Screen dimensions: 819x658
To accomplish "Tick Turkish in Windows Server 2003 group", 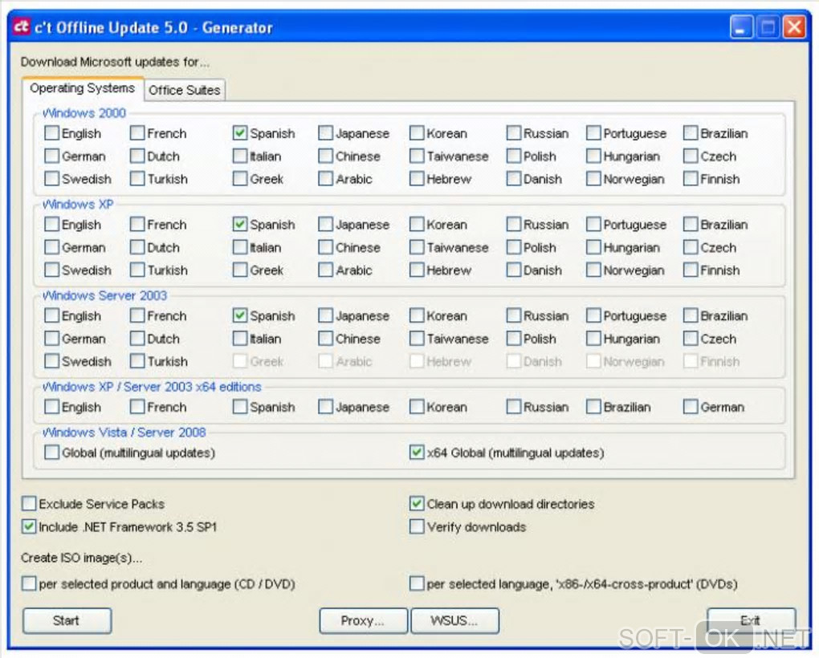I will pos(137,361).
